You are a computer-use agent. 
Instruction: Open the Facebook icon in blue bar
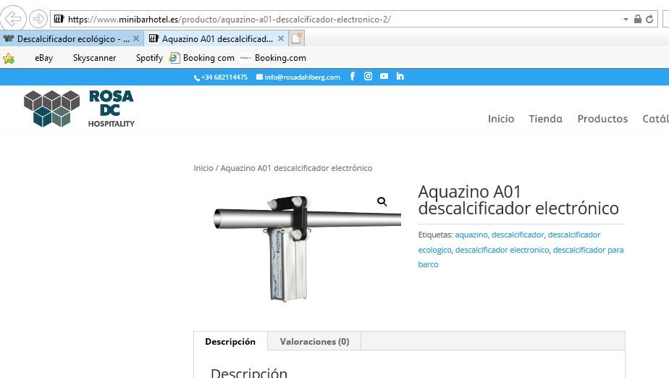click(x=353, y=76)
